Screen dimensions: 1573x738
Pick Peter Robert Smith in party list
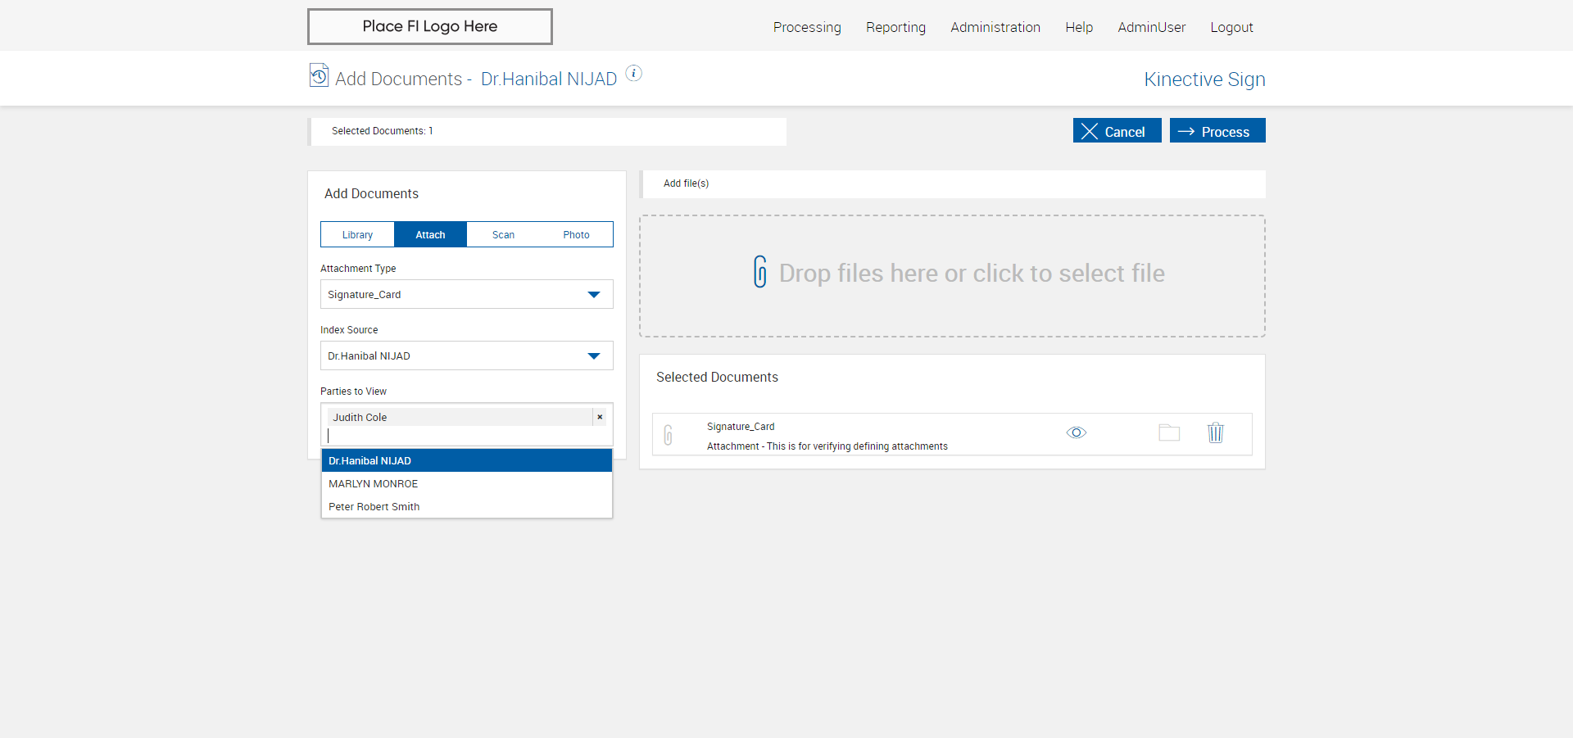pos(466,507)
